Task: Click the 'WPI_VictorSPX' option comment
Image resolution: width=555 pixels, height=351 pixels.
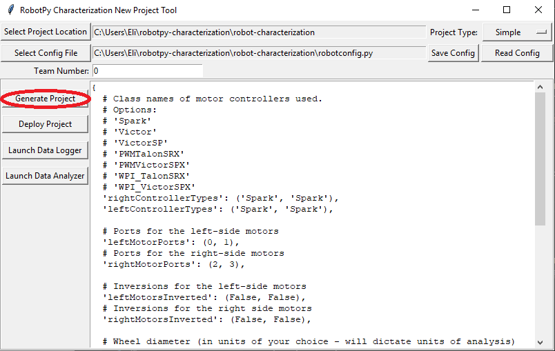Action: 149,187
